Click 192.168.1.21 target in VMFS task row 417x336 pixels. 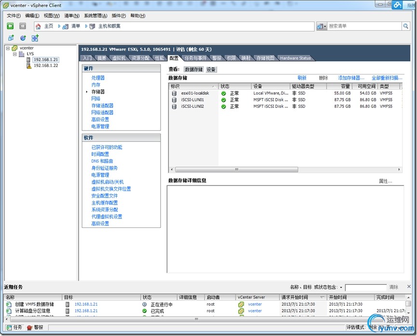(x=86, y=304)
